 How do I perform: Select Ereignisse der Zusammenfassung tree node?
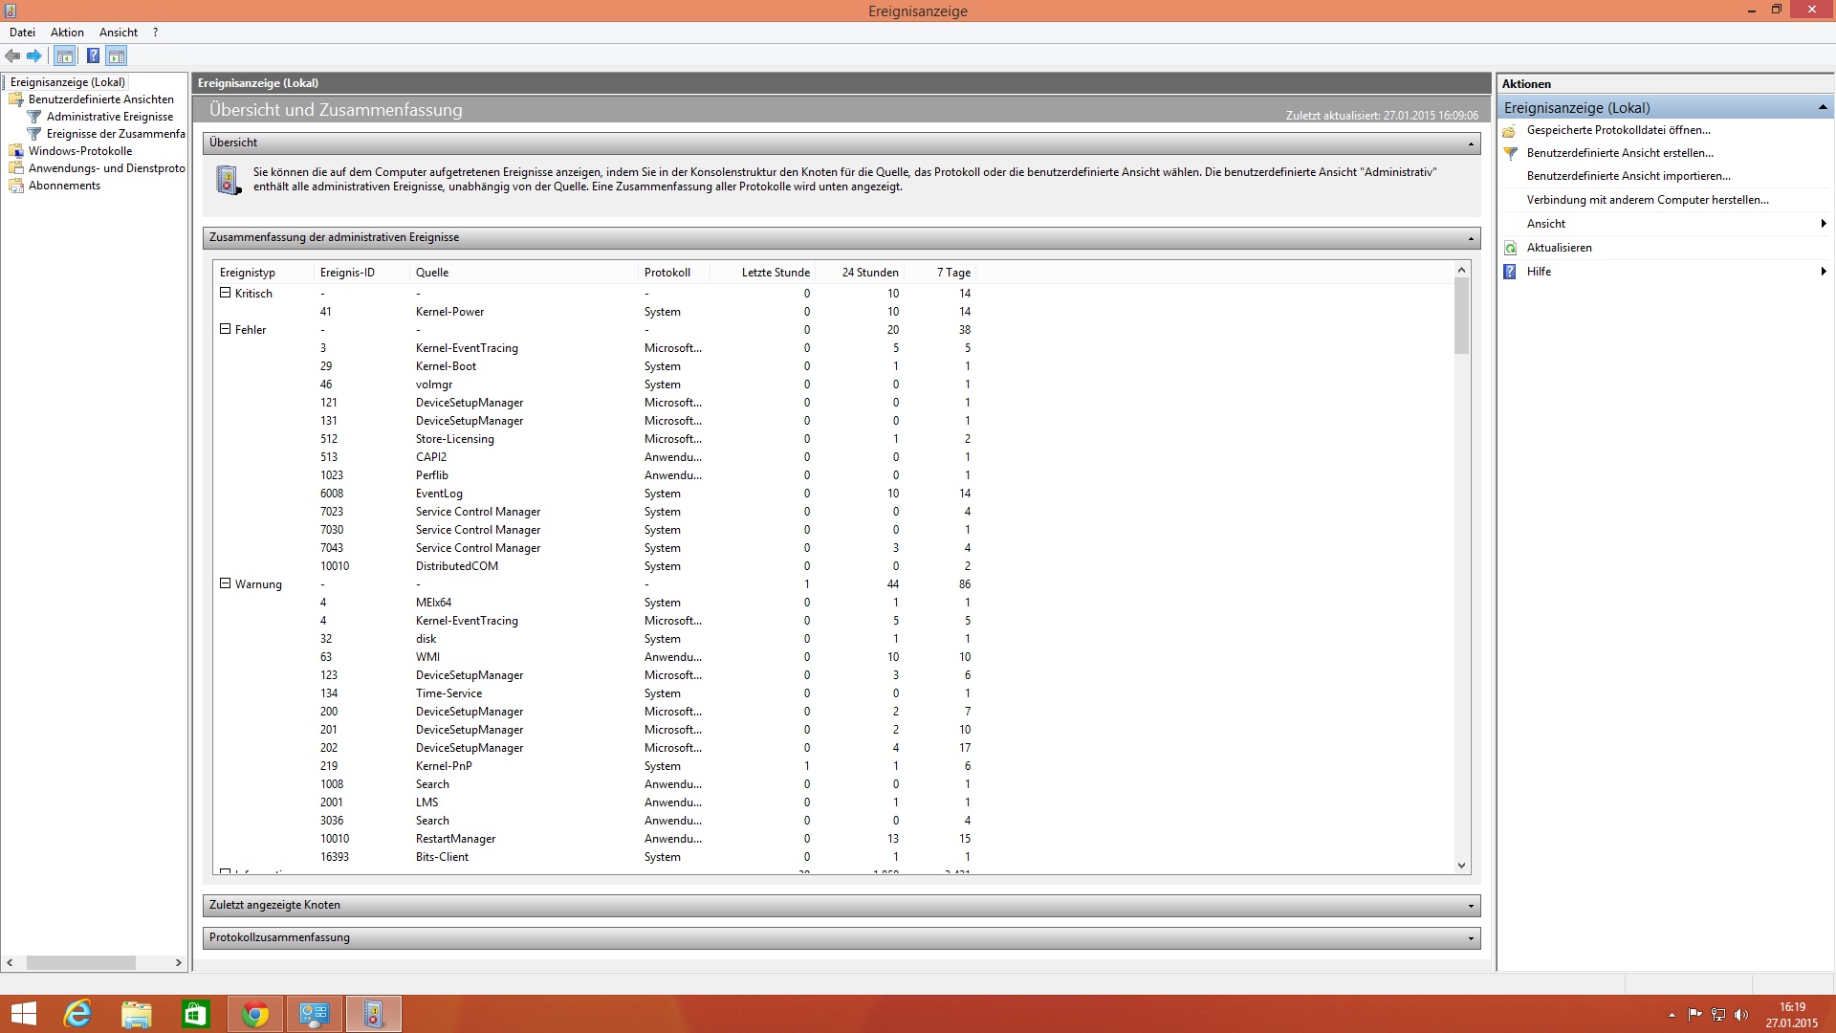pos(116,134)
